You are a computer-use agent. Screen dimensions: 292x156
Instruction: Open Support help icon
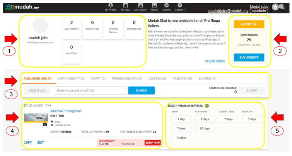click(179, 7)
